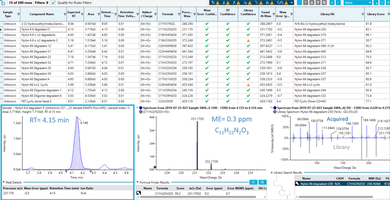Click the [C11H22N2O3+H]+ legend dot
This screenshot has width=390, height=200.
(x=141, y=112)
